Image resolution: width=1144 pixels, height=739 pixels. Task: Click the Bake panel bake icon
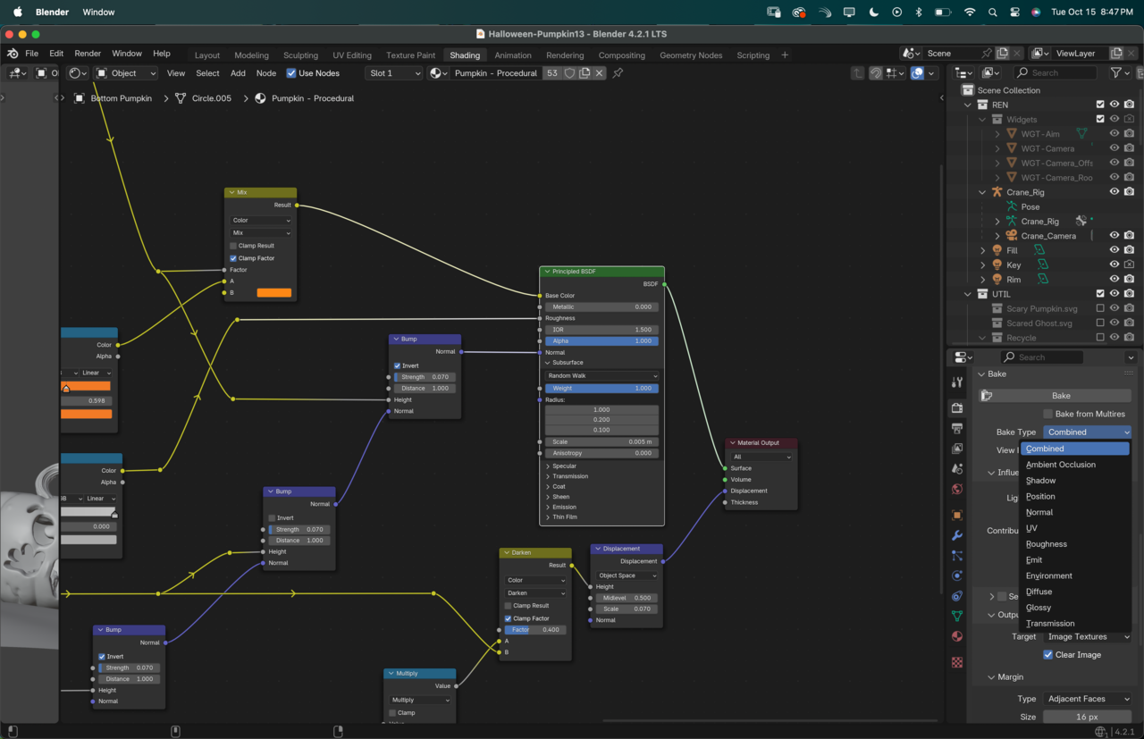987,396
